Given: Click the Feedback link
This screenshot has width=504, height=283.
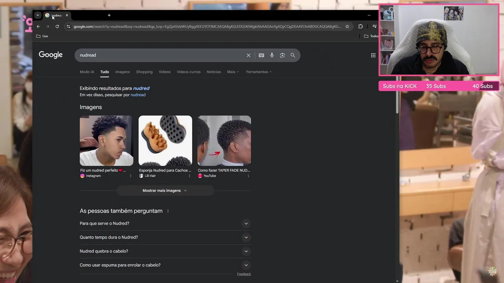Looking at the screenshot, I should [244, 274].
